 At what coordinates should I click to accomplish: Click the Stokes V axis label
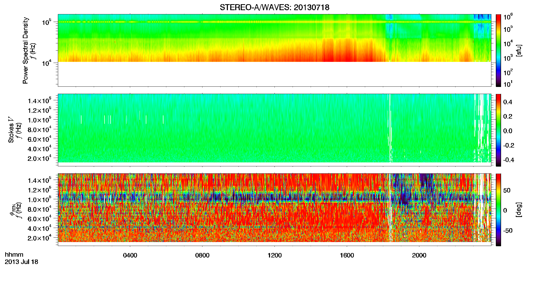pos(11,130)
